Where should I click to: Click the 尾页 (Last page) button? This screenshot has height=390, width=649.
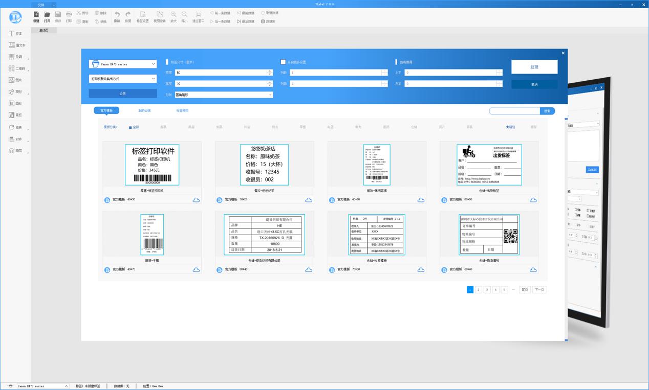(x=525, y=290)
